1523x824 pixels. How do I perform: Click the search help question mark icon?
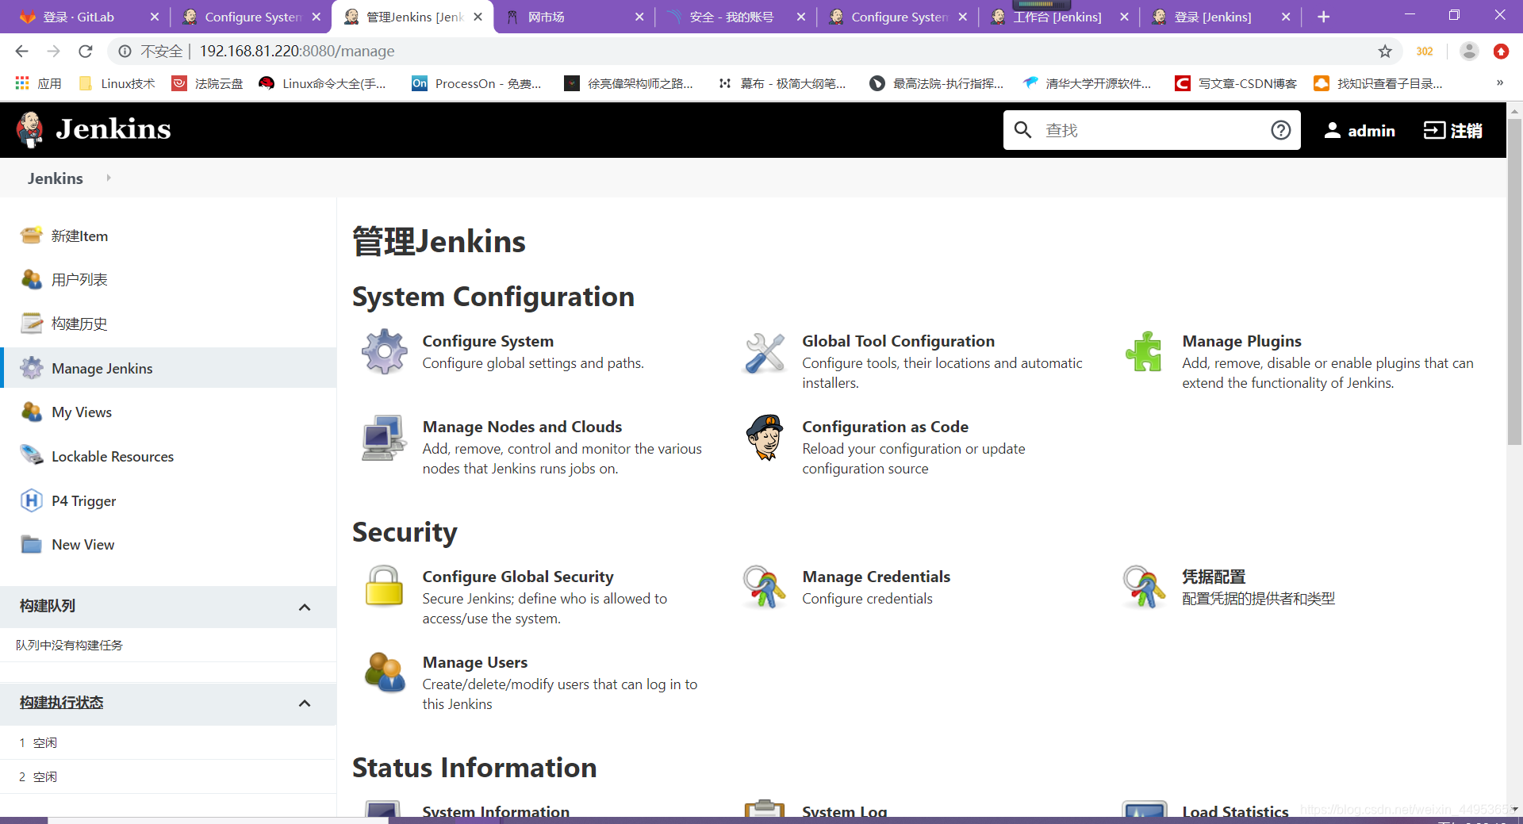1281,130
